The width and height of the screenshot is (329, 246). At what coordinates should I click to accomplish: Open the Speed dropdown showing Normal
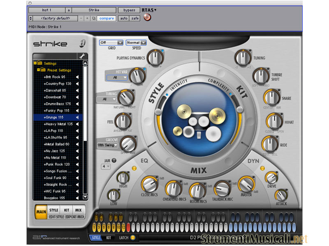point(136,43)
